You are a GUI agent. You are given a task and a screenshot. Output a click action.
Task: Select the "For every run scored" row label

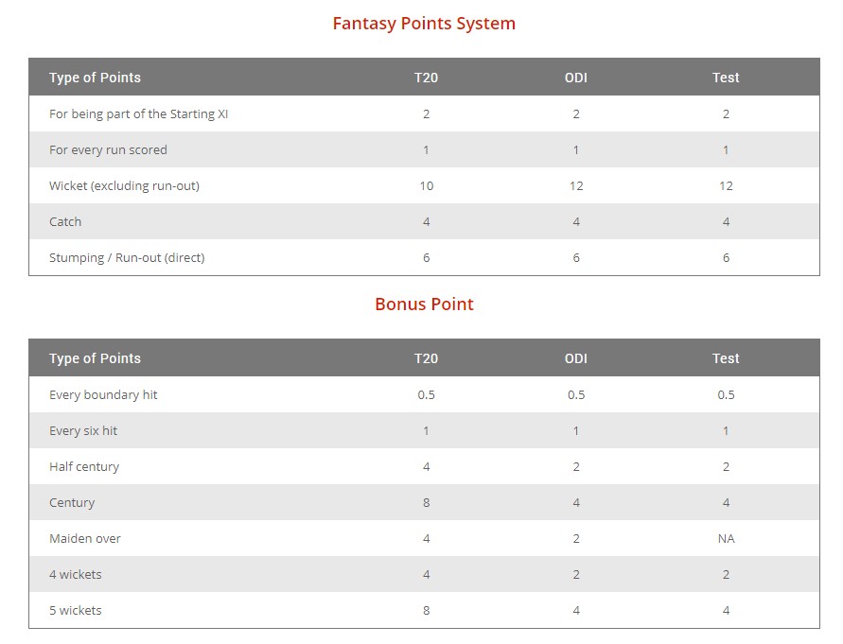pos(108,150)
